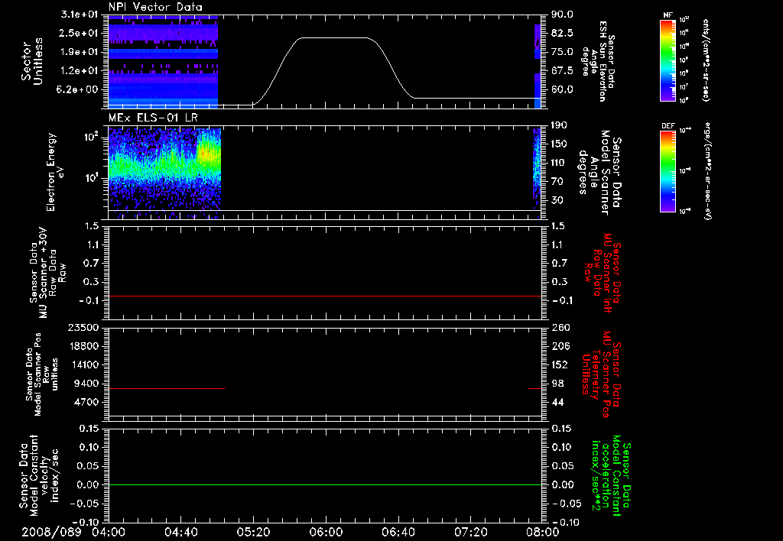Click the 23500 scanner position tick
This screenshot has height=541, width=783.
(83, 327)
